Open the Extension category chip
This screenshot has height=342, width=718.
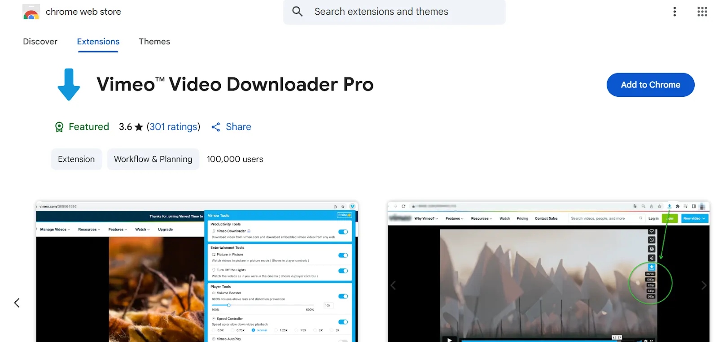click(76, 159)
